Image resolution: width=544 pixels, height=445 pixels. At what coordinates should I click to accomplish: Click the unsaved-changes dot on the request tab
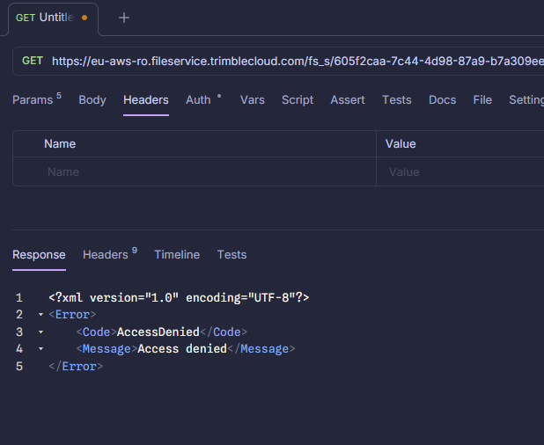pyautogui.click(x=85, y=18)
